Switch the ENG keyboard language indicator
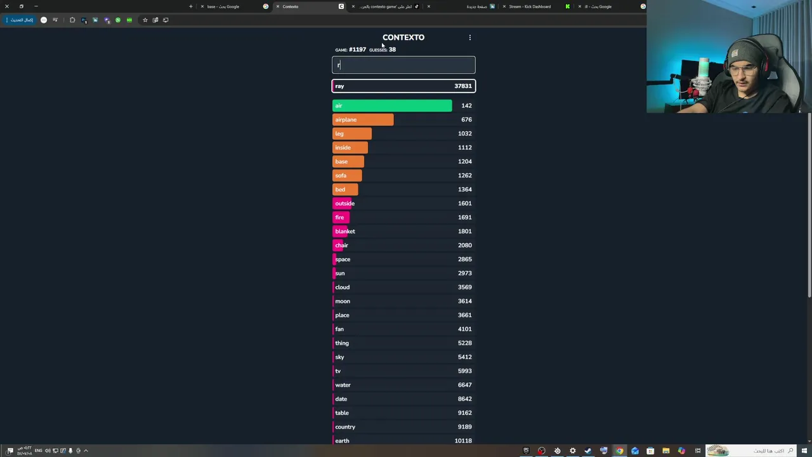 [x=38, y=451]
